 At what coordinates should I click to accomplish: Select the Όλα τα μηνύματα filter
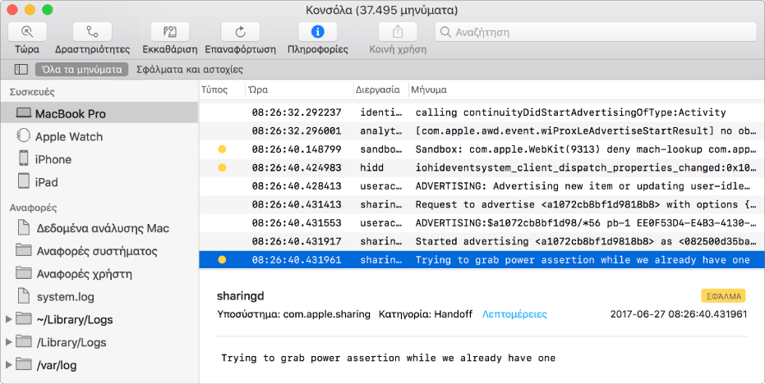[x=81, y=69]
